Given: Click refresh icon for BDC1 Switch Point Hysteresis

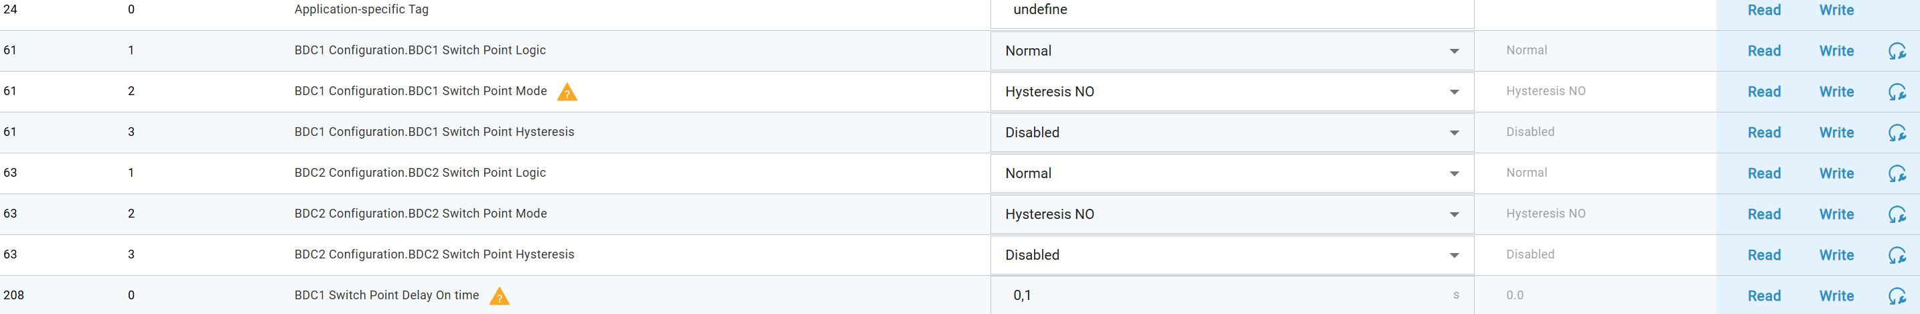Looking at the screenshot, I should coord(1897,133).
